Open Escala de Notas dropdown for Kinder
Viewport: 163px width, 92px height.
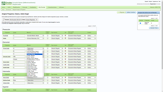coord(77,38)
